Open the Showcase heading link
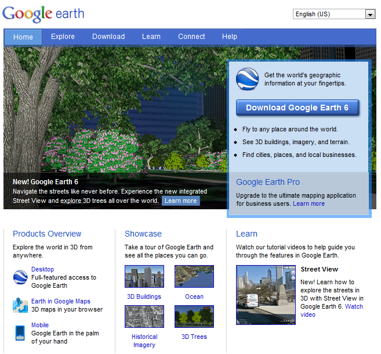Screen dimensions: 381x354 tap(143, 234)
